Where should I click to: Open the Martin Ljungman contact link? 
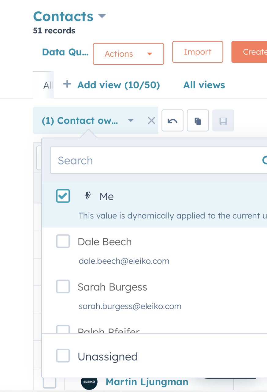[147, 382]
